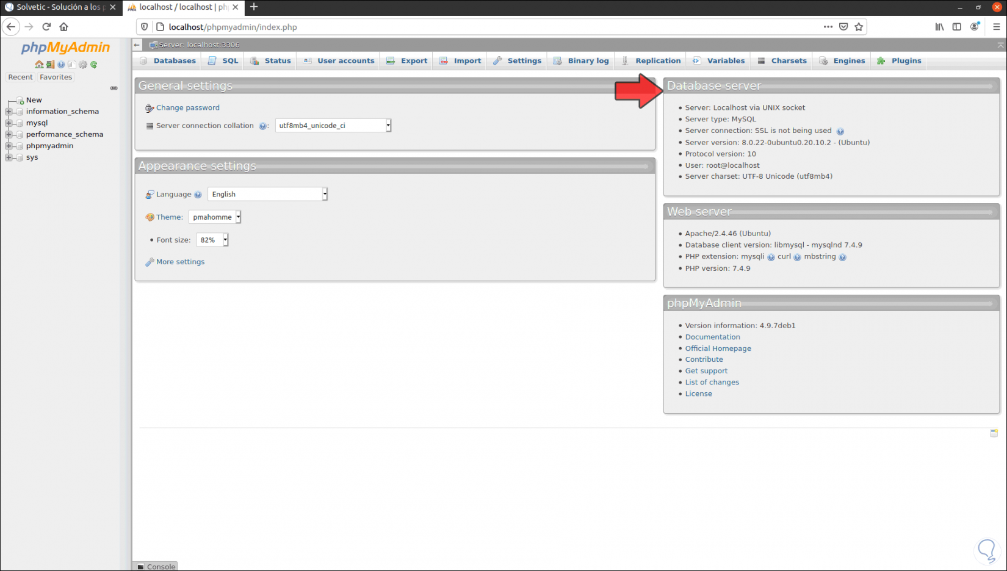Open navigation panel settings gear icon
The width and height of the screenshot is (1007, 571).
[83, 65]
